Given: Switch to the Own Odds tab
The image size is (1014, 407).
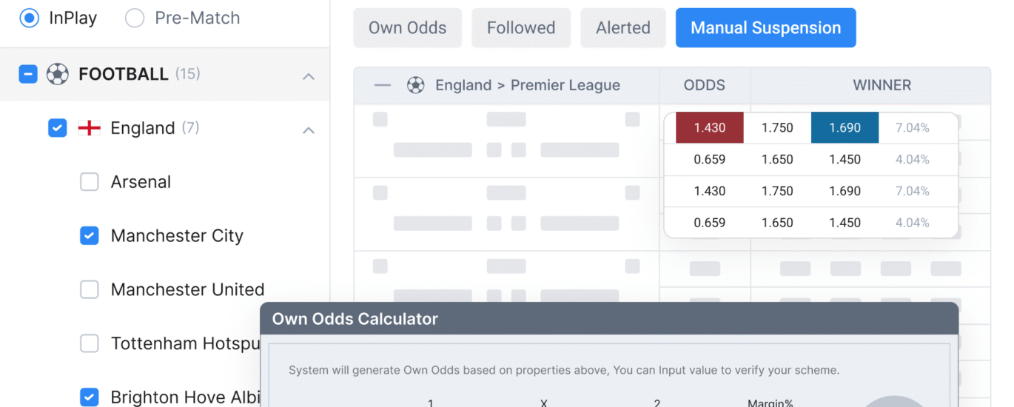Looking at the screenshot, I should (408, 28).
